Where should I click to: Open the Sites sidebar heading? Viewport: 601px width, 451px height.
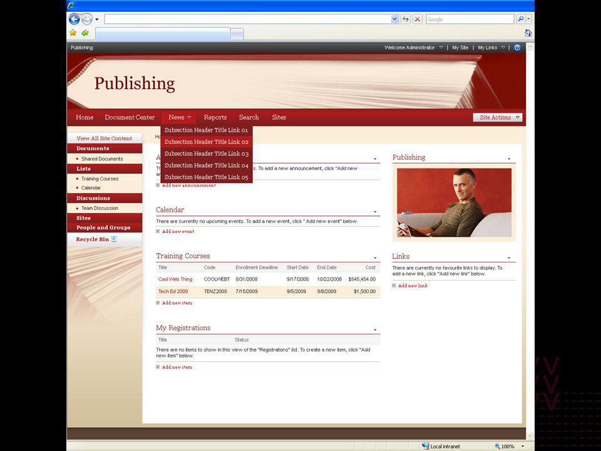tap(83, 218)
